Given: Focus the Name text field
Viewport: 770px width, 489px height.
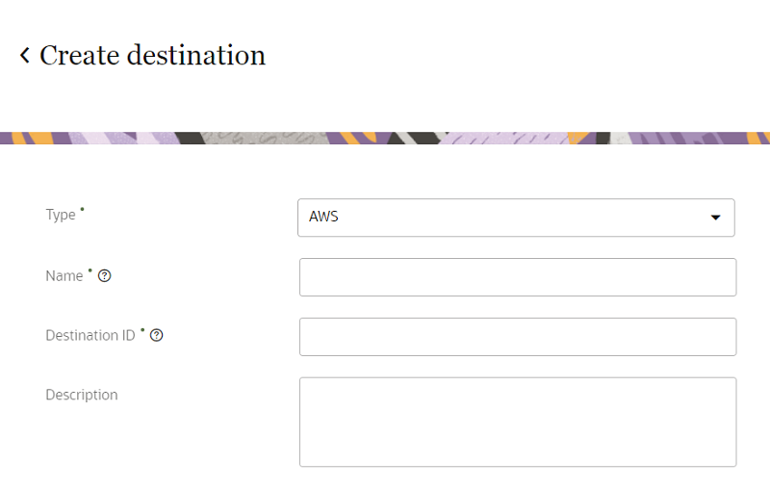Looking at the screenshot, I should tap(518, 277).
